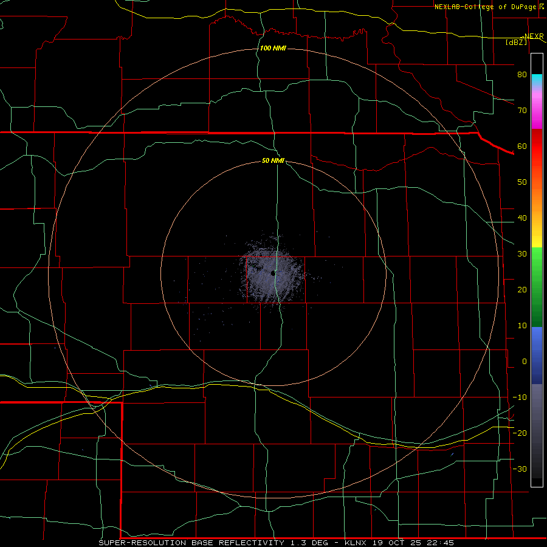Click the 10 value on reflectivity scale

(522, 326)
